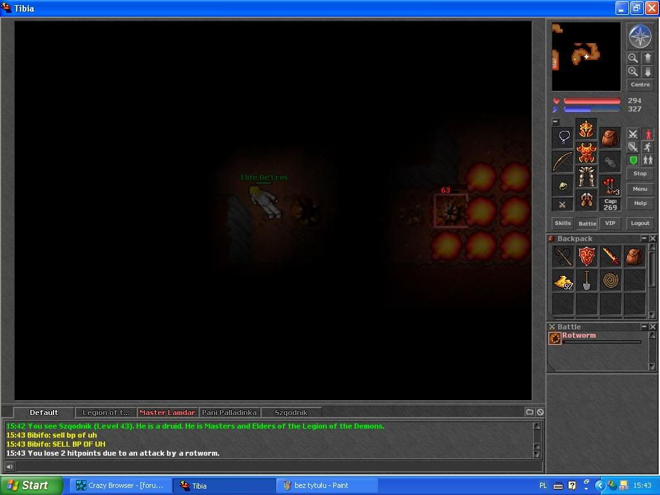Open the equipped backpack slot
Viewport: 660px width, 495px height.
(x=610, y=138)
